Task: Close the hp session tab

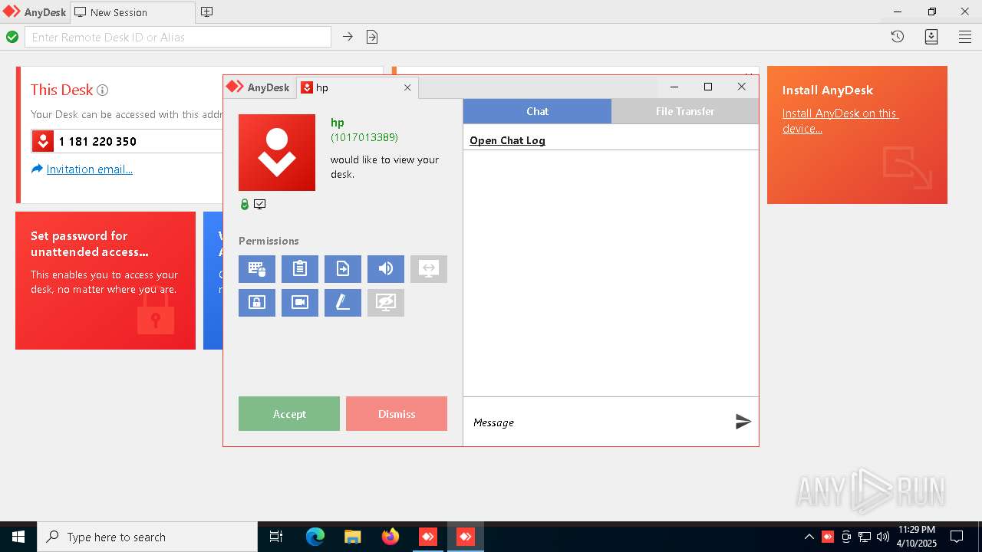Action: point(407,87)
